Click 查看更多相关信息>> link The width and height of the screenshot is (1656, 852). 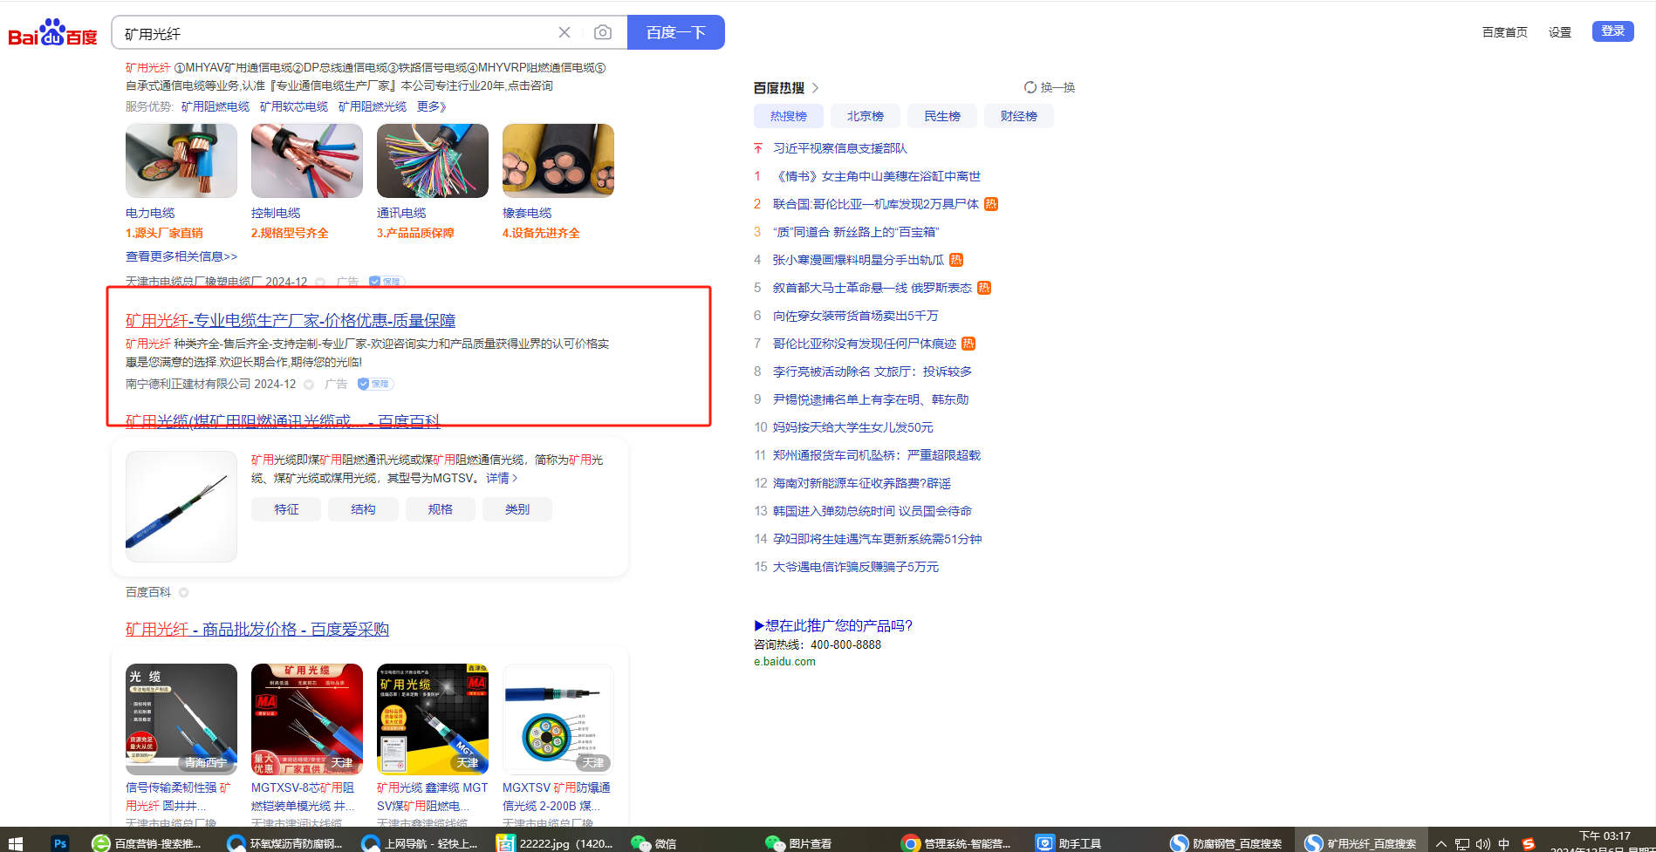pos(181,256)
